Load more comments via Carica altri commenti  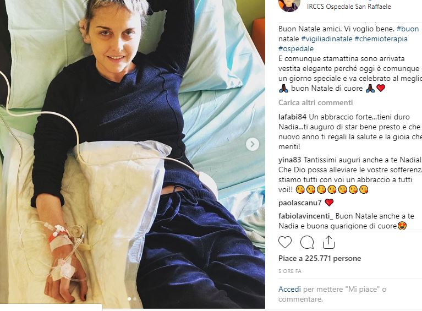[315, 102]
